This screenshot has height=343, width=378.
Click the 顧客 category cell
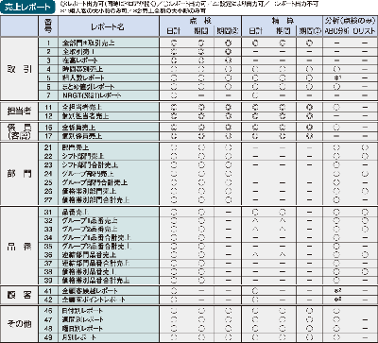tap(20, 295)
